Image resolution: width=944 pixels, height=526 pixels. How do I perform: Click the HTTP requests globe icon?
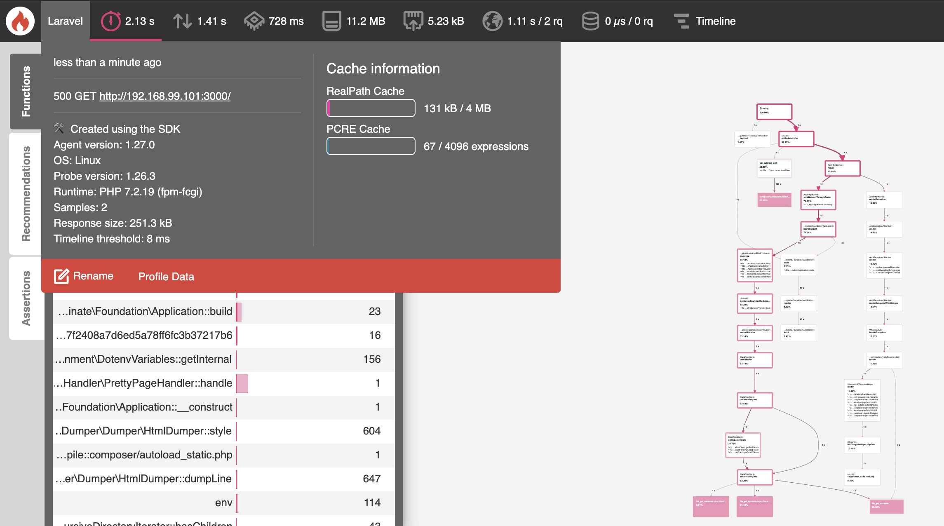pos(492,21)
